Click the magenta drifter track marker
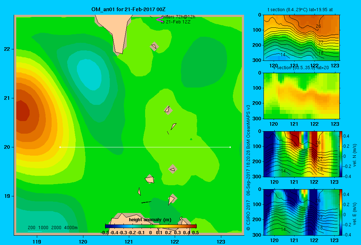Image resolution: width=361 pixels, height=245 pixels. (160, 20)
